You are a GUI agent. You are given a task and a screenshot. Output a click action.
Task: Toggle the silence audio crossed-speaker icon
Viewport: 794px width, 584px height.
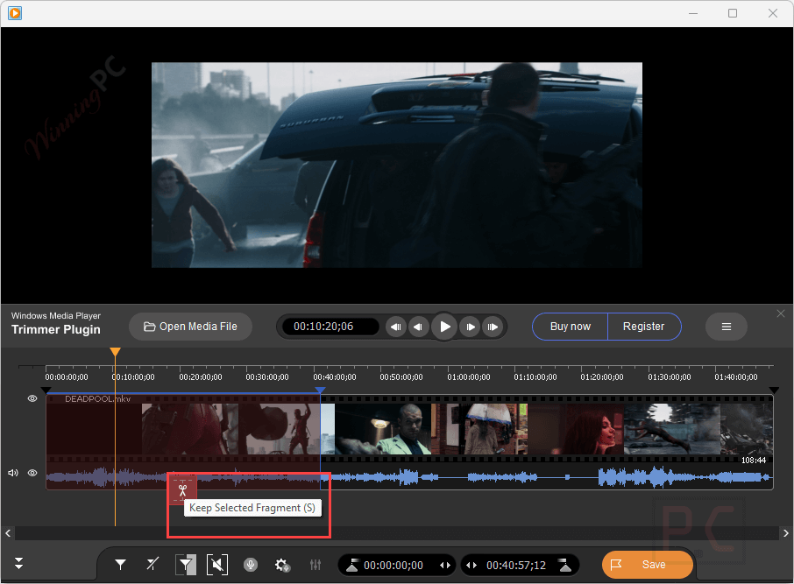point(217,565)
